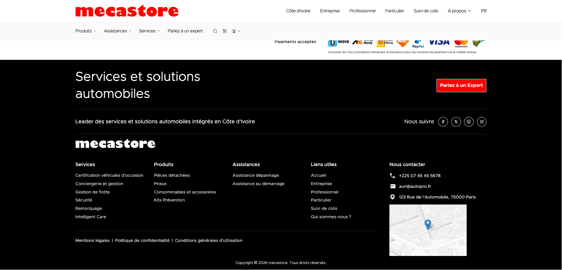This screenshot has width=562, height=270.
Task: Click the map thumbnail in the footer
Action: point(428,230)
